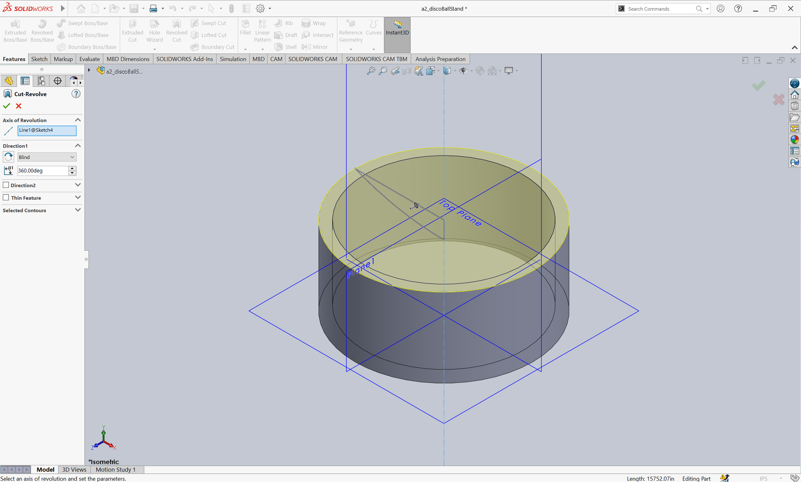Expand the Selected Contours section
This screenshot has width=801, height=482.
(x=78, y=210)
